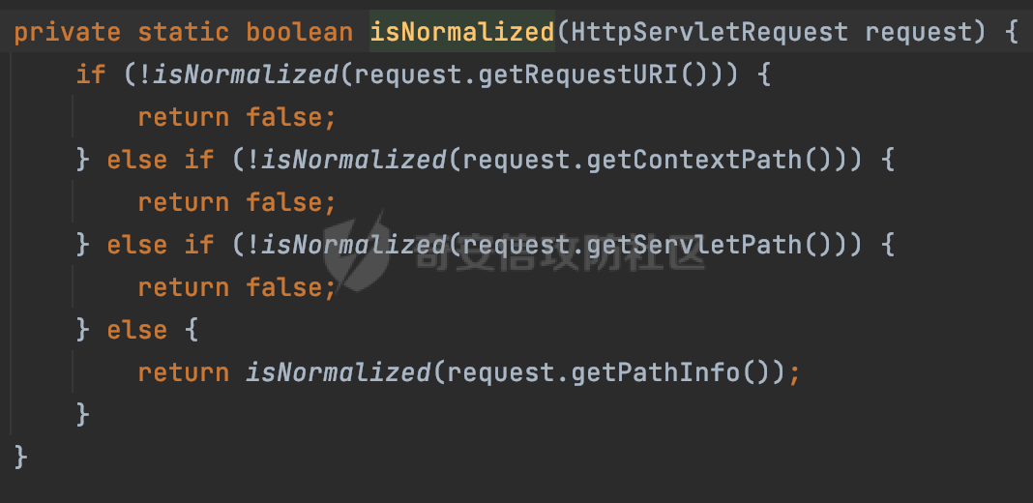Click the italic isNormalized call in return statement
1033x503 pixels.
(x=339, y=373)
